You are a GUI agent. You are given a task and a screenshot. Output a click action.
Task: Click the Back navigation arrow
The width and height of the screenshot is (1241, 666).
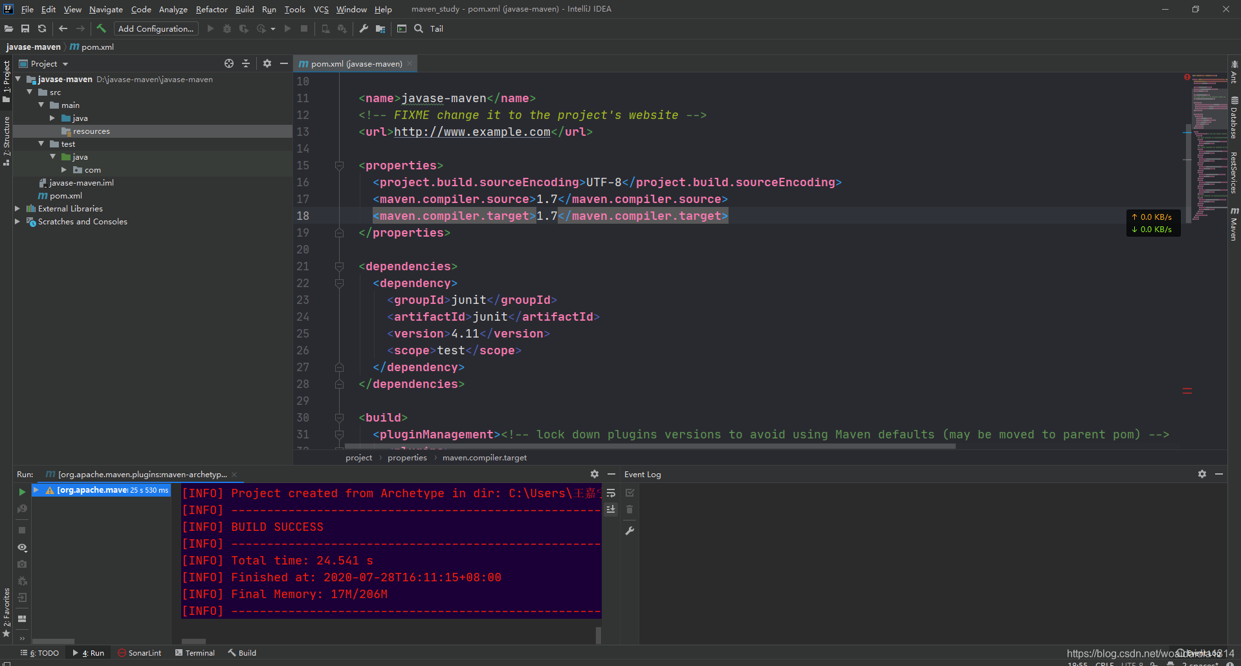point(63,28)
